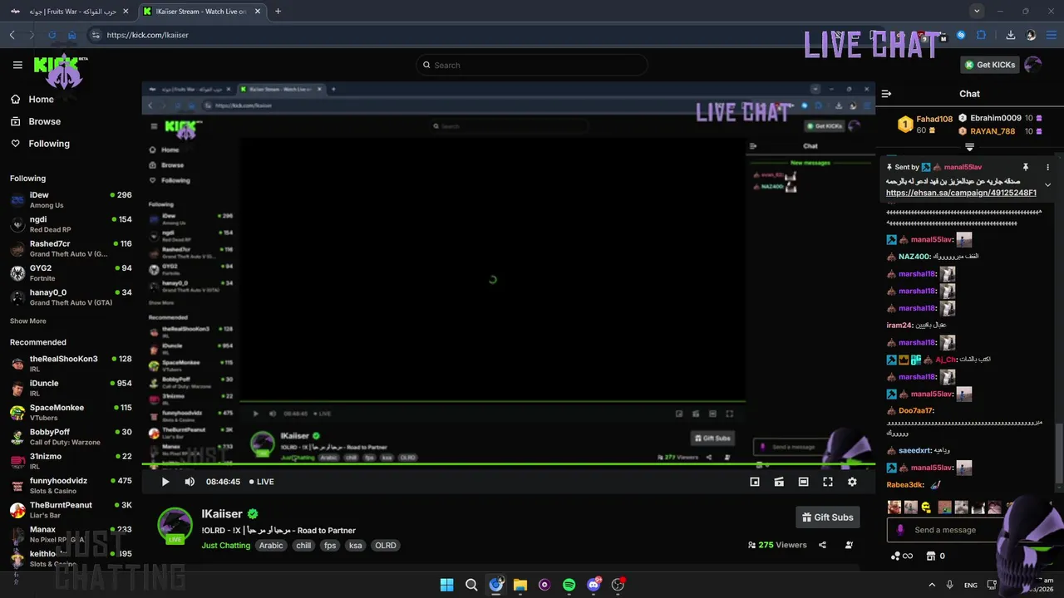The width and height of the screenshot is (1064, 598).
Task: Mute the stream volume
Action: click(190, 482)
